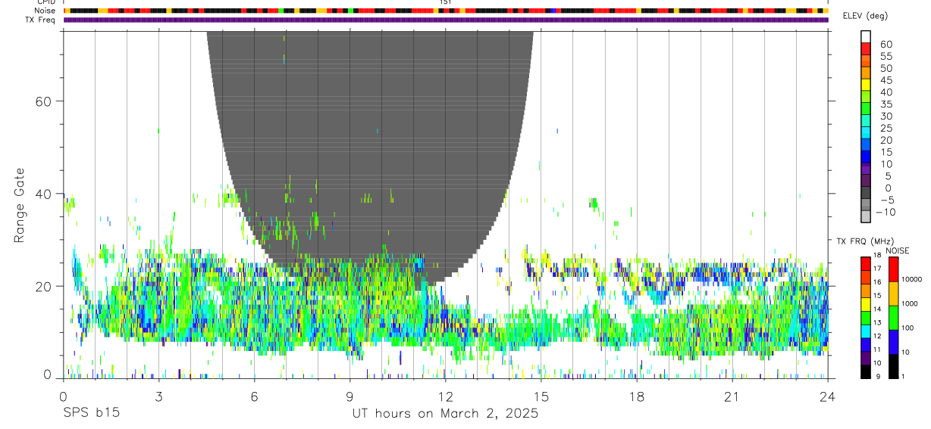Click the 'ELEV (deg)' legend title

point(866,16)
